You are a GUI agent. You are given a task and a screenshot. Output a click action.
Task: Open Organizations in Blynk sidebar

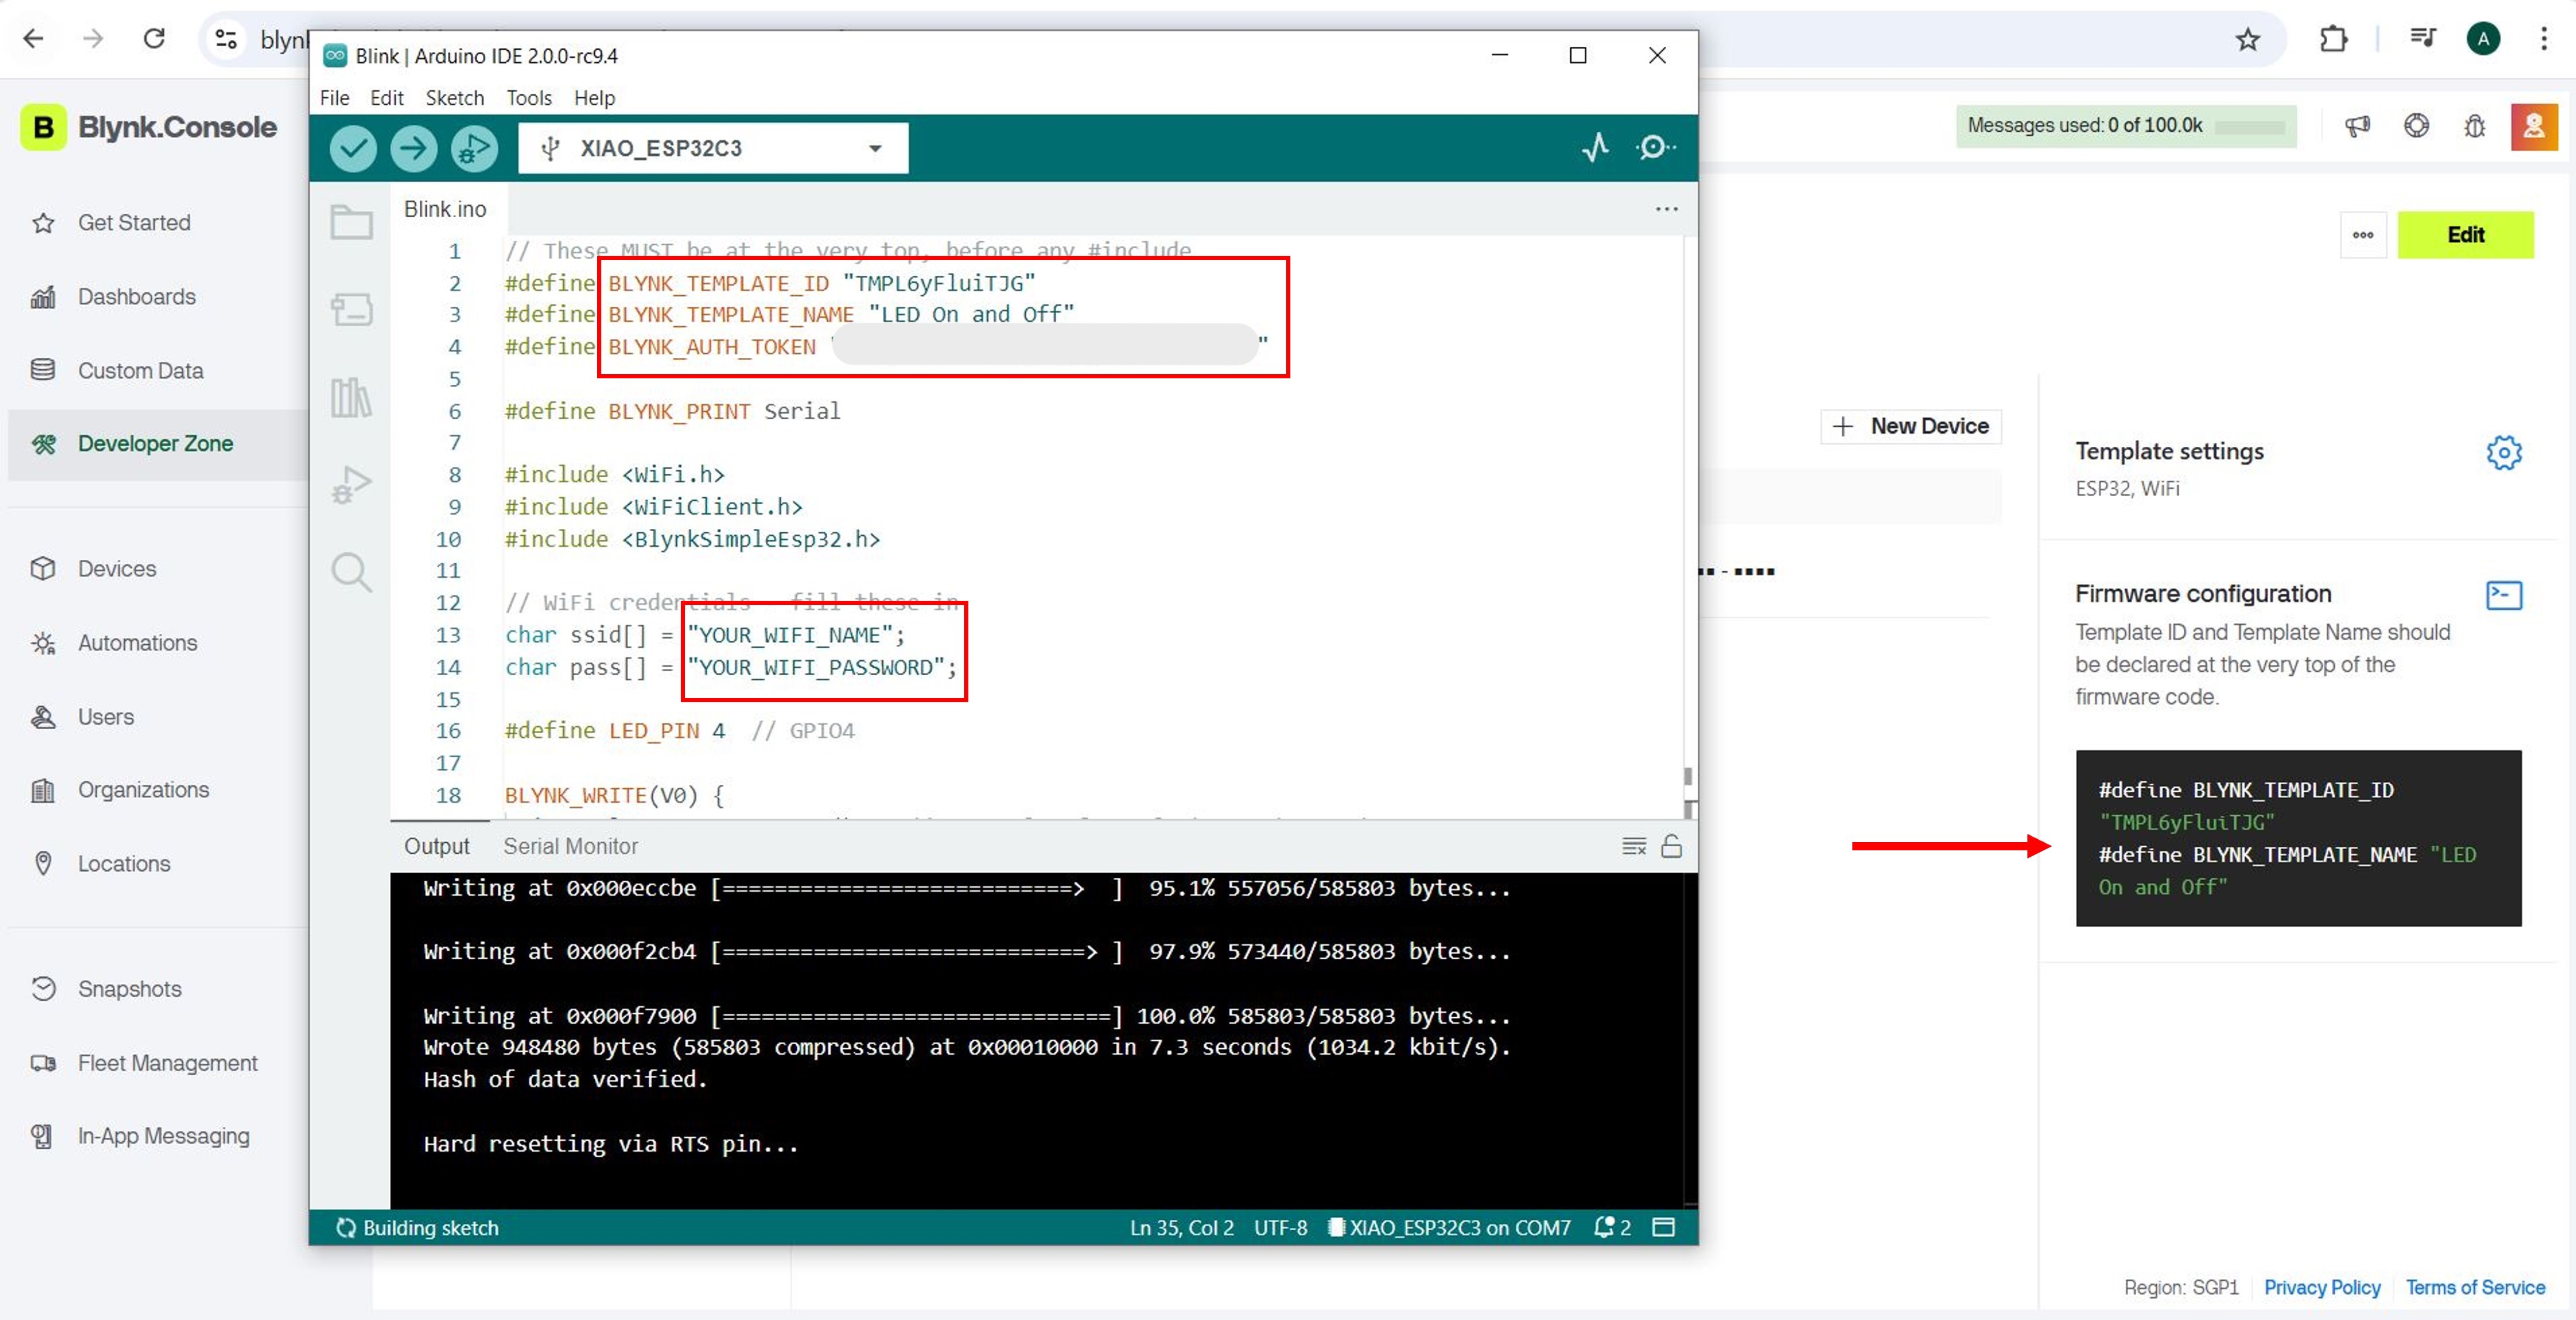click(x=143, y=790)
